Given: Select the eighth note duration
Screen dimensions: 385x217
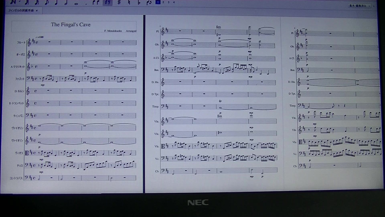Looking at the screenshot, I should coord(47,2).
